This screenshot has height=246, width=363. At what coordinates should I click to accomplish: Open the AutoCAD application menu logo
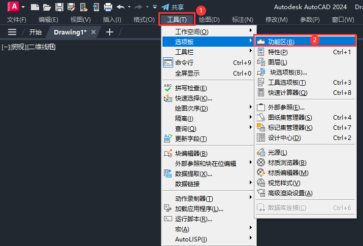(x=13, y=7)
